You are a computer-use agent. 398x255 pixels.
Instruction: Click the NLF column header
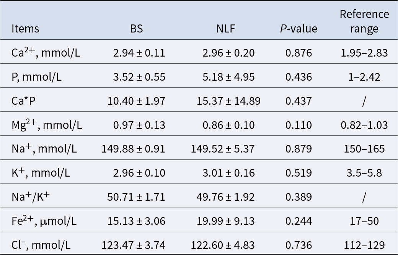click(x=226, y=29)
